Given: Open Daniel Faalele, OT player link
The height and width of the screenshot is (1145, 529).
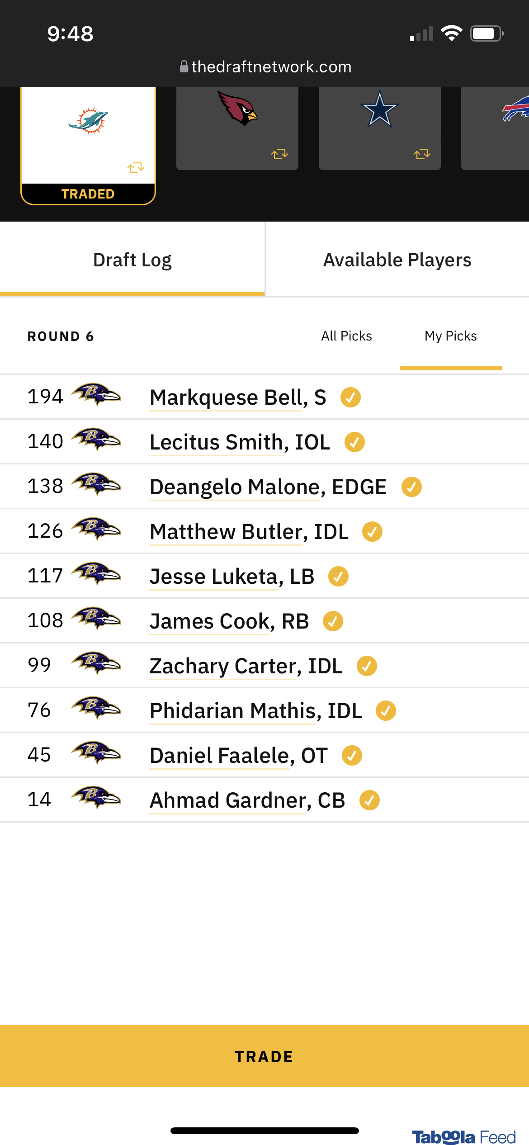Looking at the screenshot, I should pos(239,756).
